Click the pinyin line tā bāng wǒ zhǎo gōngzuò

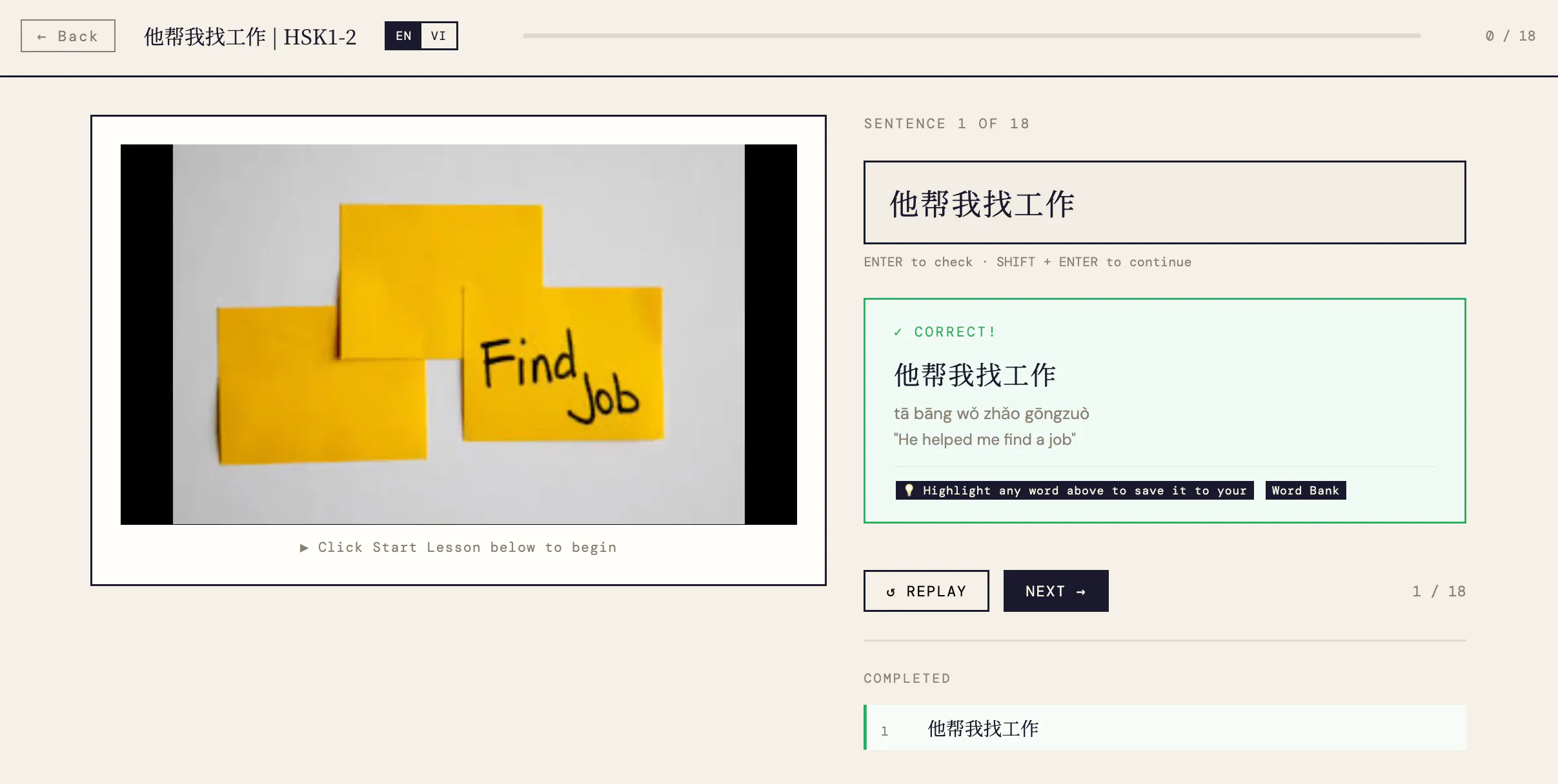(991, 413)
